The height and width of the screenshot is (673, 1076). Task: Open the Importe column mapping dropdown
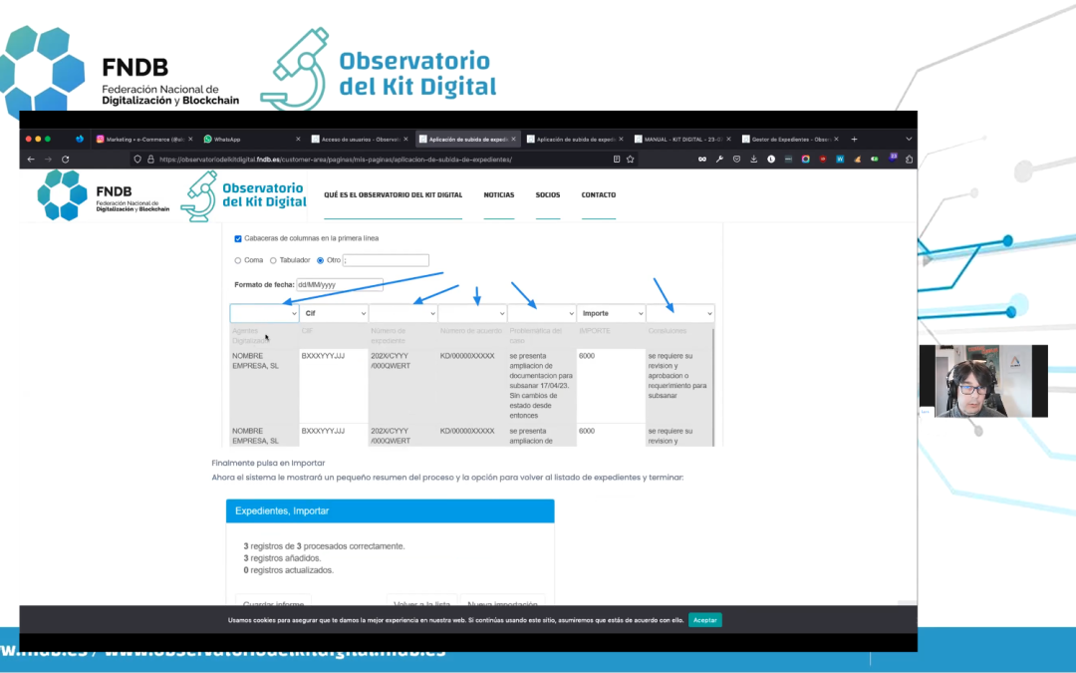(x=611, y=313)
